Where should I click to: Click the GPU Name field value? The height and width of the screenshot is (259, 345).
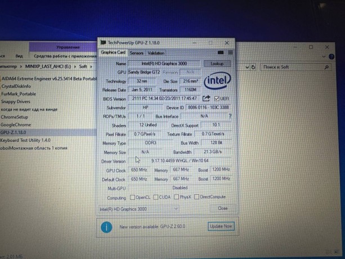pos(164,64)
